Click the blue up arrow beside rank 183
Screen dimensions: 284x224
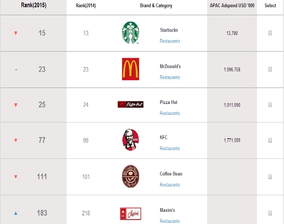point(16,213)
